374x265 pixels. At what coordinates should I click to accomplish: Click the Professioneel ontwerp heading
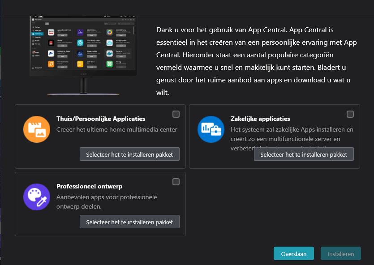tap(89, 186)
